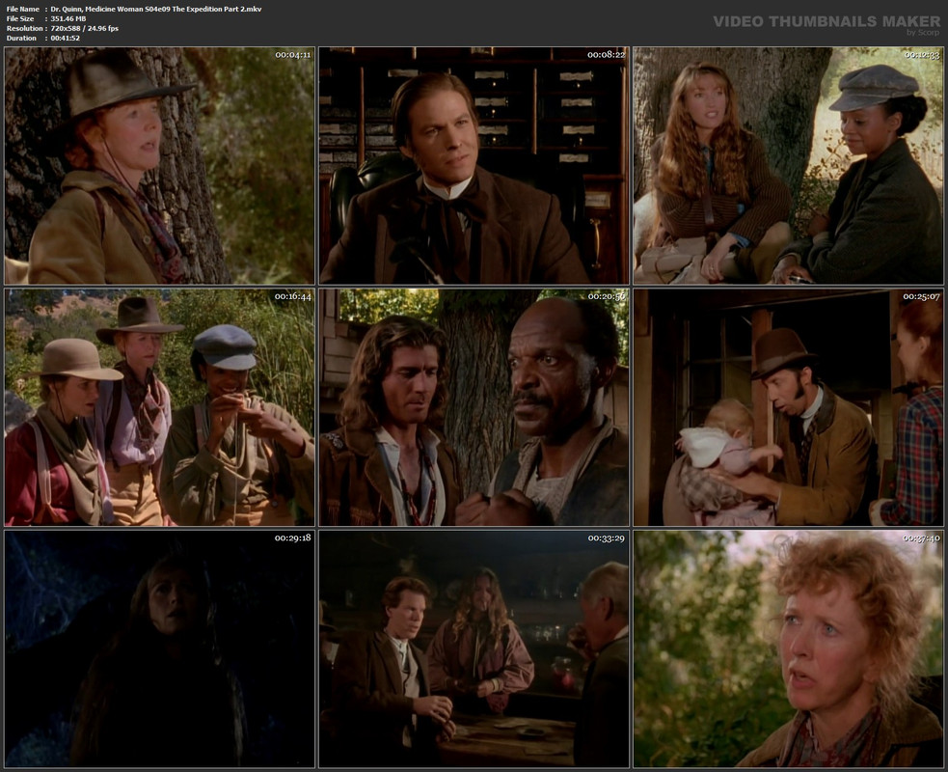Click the 00:25:07 timestamp label
Image resolution: width=948 pixels, height=772 pixels.
921,296
